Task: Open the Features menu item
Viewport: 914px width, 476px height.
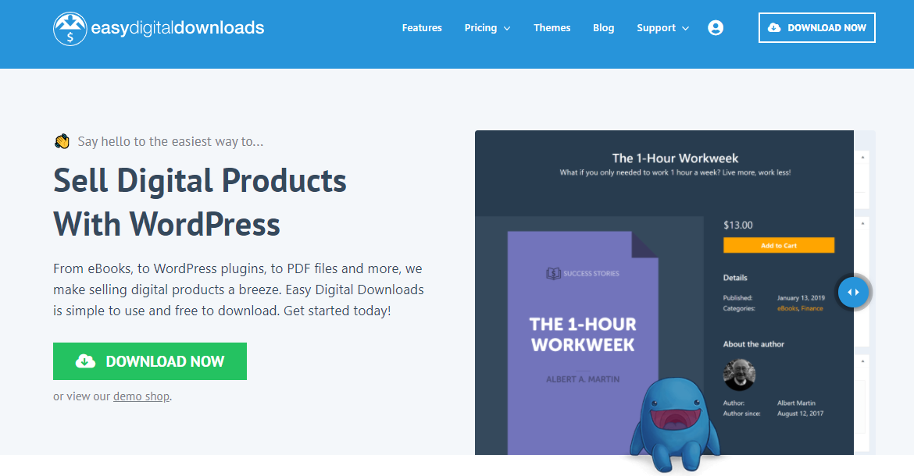Action: click(422, 28)
